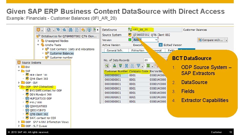Screen dimensions: 240x135
Task: Expand ODP - SAP HANA Information Views folder
Action: coord(19,122)
